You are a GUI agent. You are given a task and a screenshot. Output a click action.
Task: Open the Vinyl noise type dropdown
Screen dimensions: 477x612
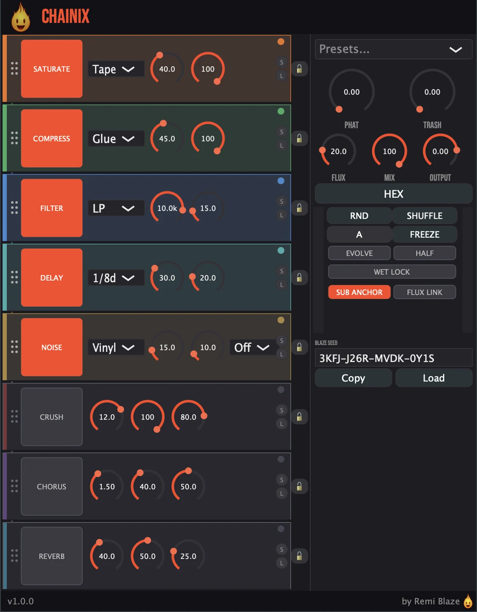(116, 348)
